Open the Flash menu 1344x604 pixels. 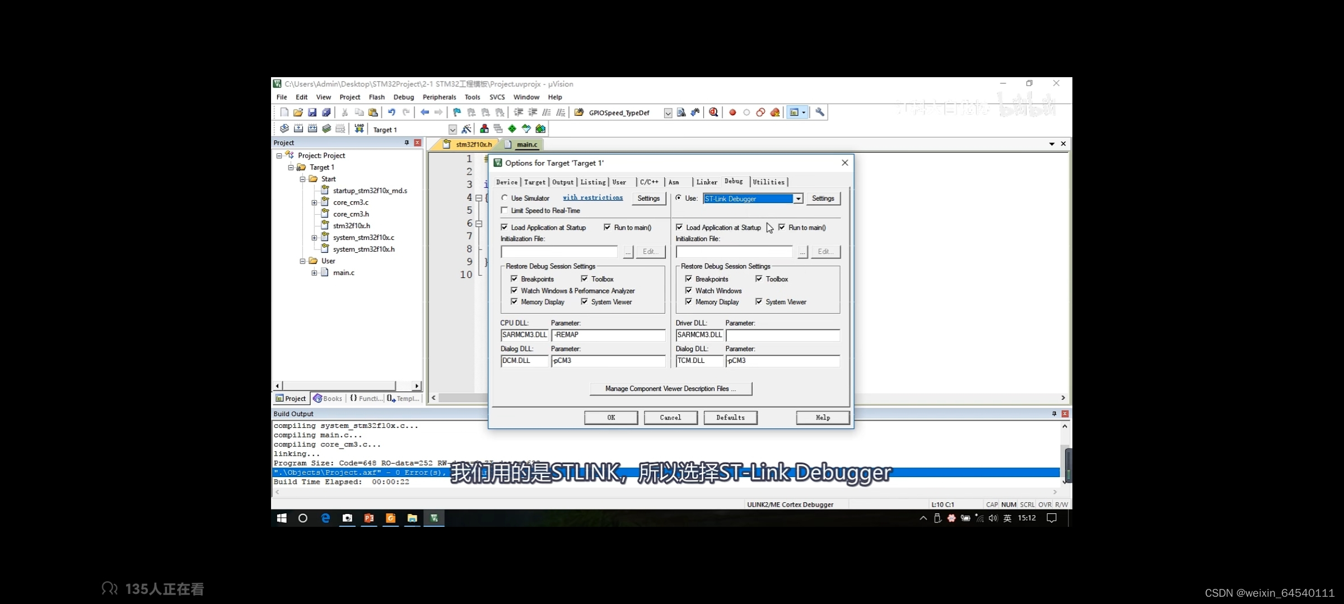[x=376, y=97]
